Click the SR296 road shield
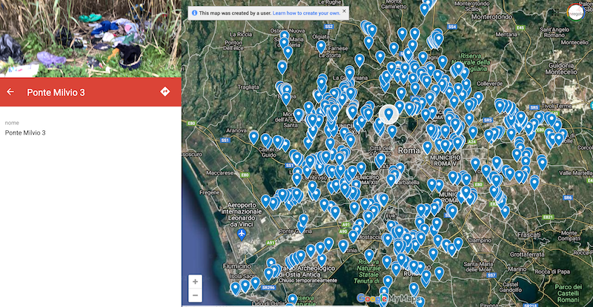Image resolution: width=593 pixels, height=307 pixels. [268, 287]
